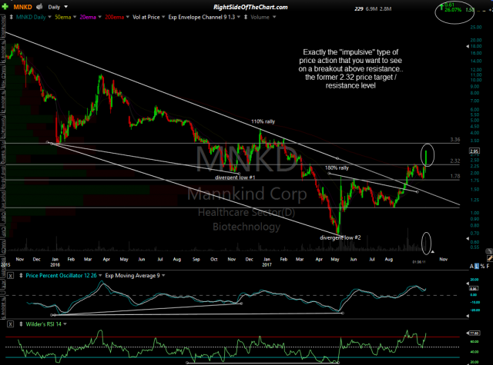Open Price Percent Oscillator 12 26 dropdown

point(100,276)
